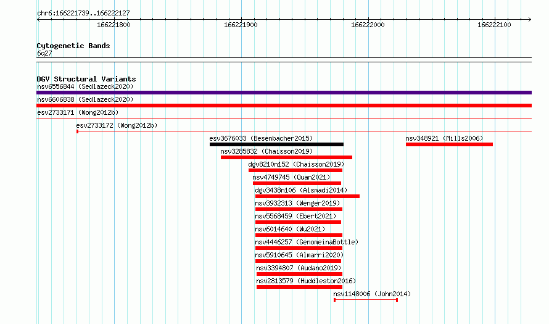Click ruler position 166221900
Screen dimensions: 549x324
coord(241,25)
